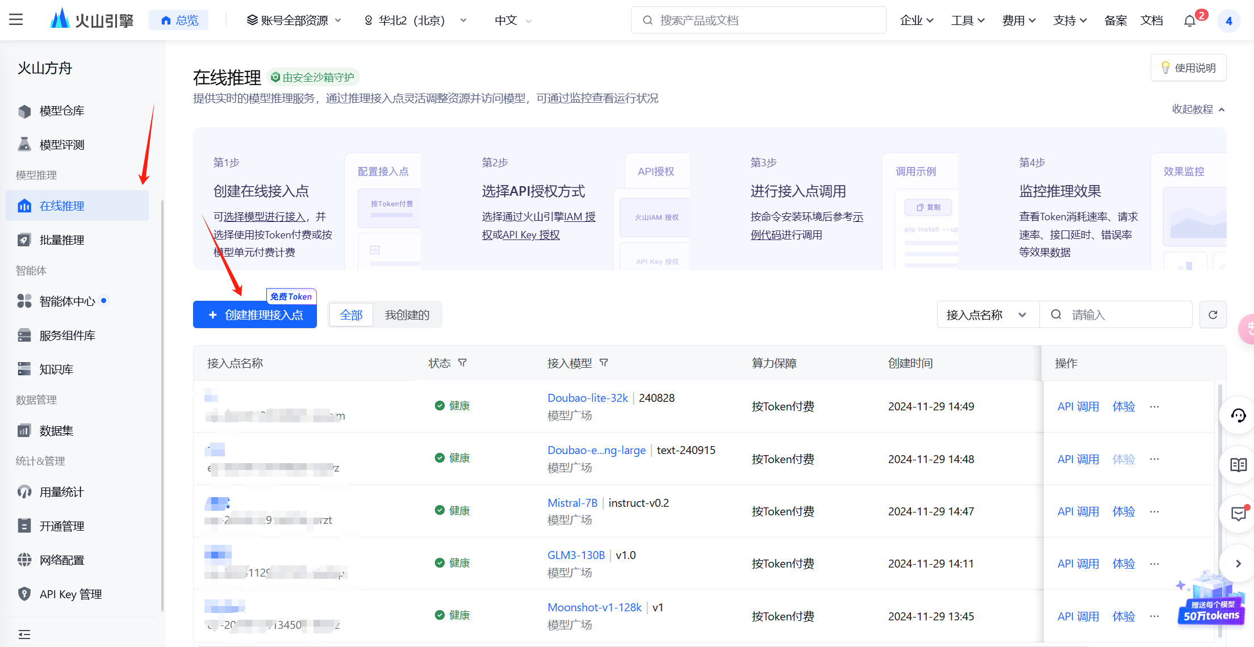The width and height of the screenshot is (1254, 647).
Task: Open the hamburger menu icon
Action: (16, 20)
